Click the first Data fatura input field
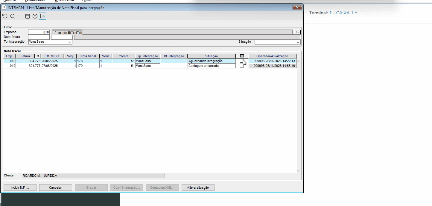Screen dimensions: 432x206 point(39,37)
